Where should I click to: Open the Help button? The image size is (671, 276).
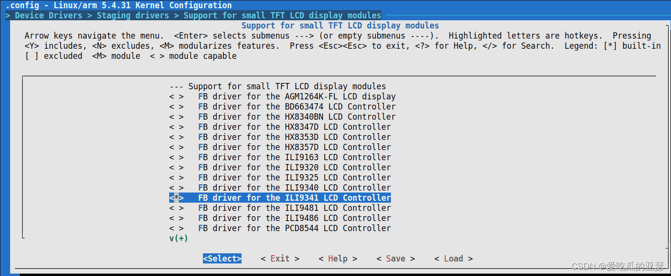tap(338, 259)
